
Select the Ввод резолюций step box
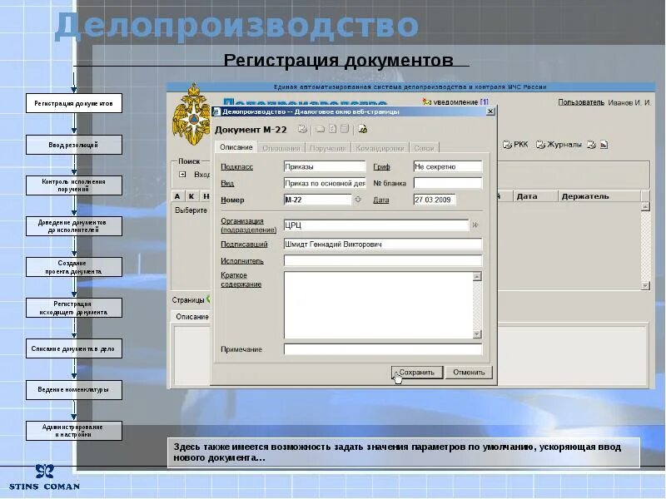(x=74, y=145)
